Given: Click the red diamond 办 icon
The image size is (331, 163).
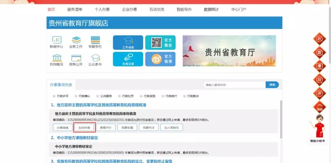Looking at the screenshot, I should [319, 39].
